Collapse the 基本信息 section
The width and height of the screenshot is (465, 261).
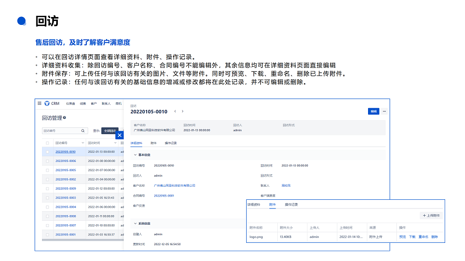pos(135,155)
